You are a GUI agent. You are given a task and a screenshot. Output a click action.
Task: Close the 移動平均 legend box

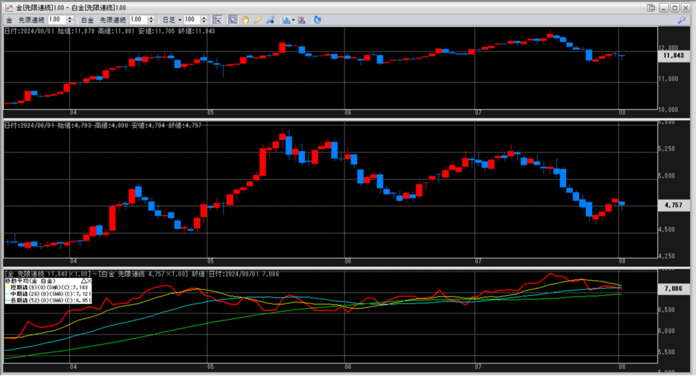pyautogui.click(x=90, y=280)
